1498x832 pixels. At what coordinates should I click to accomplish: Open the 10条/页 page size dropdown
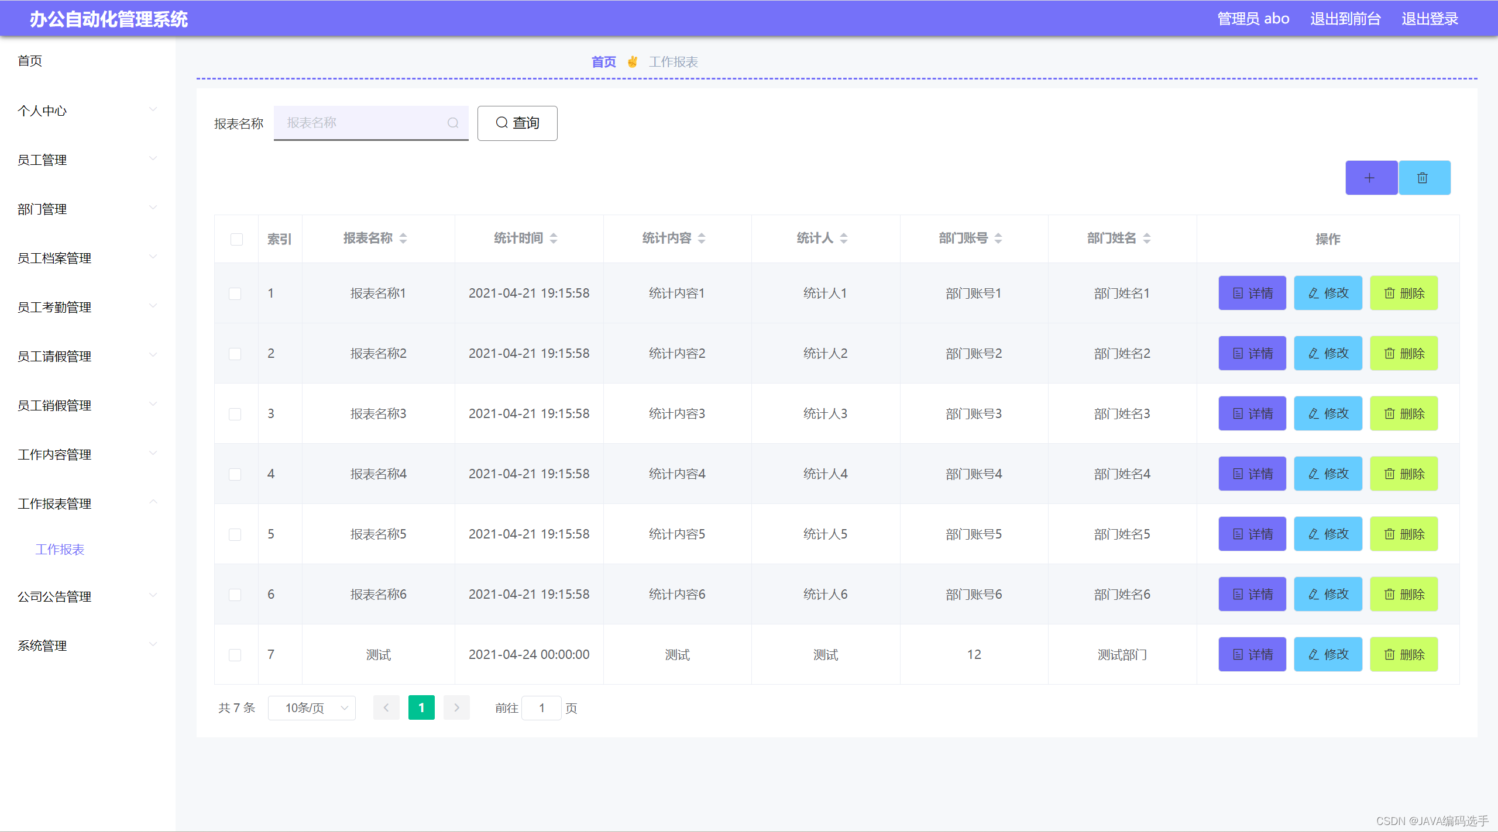click(312, 707)
